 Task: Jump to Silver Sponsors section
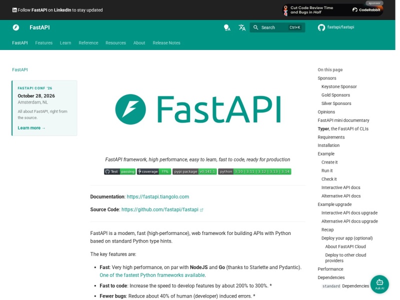pos(336,103)
